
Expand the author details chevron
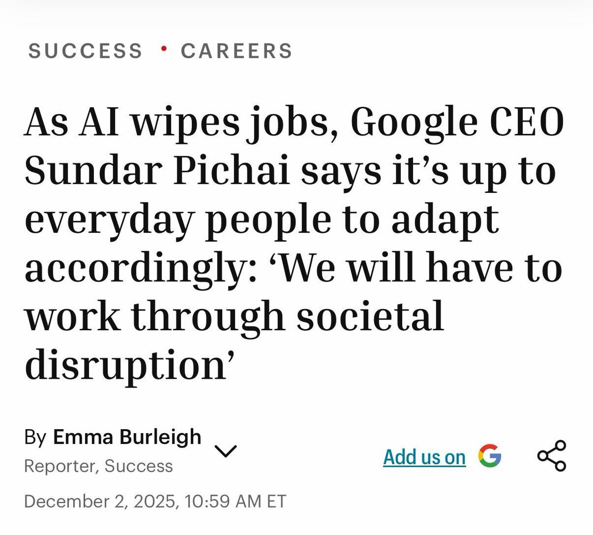pyautogui.click(x=226, y=450)
